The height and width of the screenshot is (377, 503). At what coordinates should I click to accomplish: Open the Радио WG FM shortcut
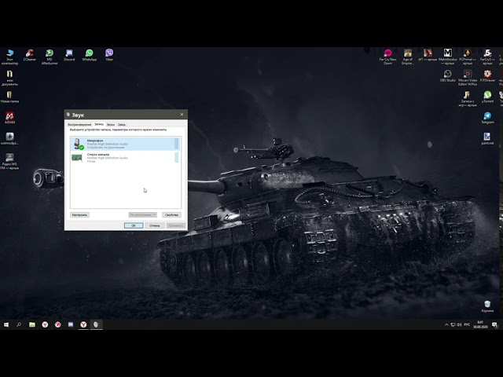point(9,161)
